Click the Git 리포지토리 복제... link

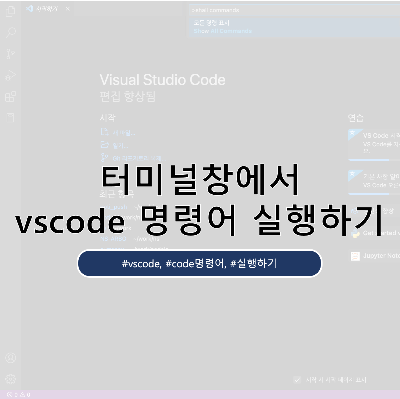pos(139,158)
